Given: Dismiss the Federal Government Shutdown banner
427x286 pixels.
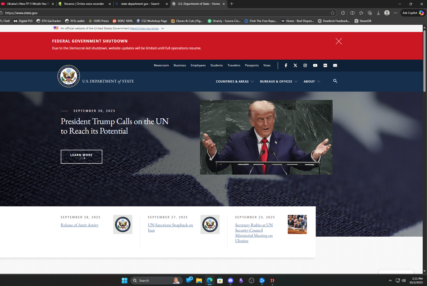Looking at the screenshot, I should coord(339,41).
